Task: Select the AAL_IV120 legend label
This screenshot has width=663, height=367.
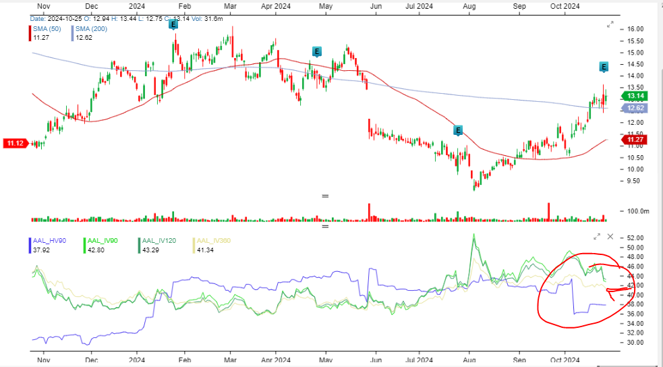Action: click(x=159, y=241)
